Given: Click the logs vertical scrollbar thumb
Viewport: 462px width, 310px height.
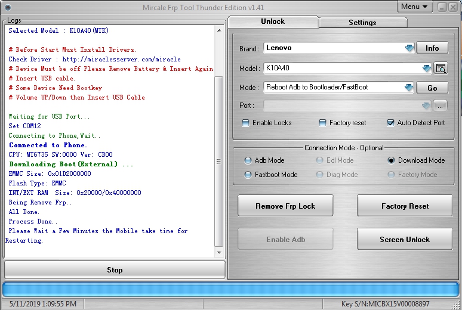Looking at the screenshot, I should (x=218, y=162).
